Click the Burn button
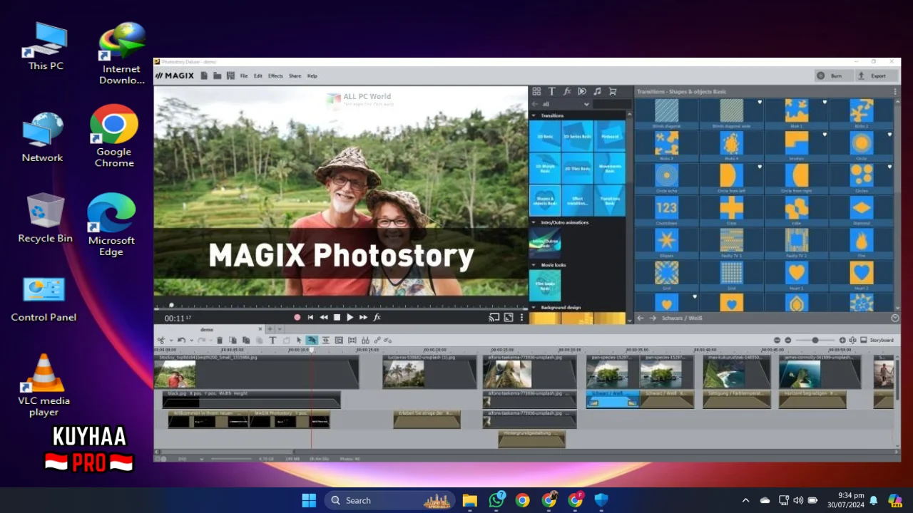This screenshot has width=913, height=513. 834,76
